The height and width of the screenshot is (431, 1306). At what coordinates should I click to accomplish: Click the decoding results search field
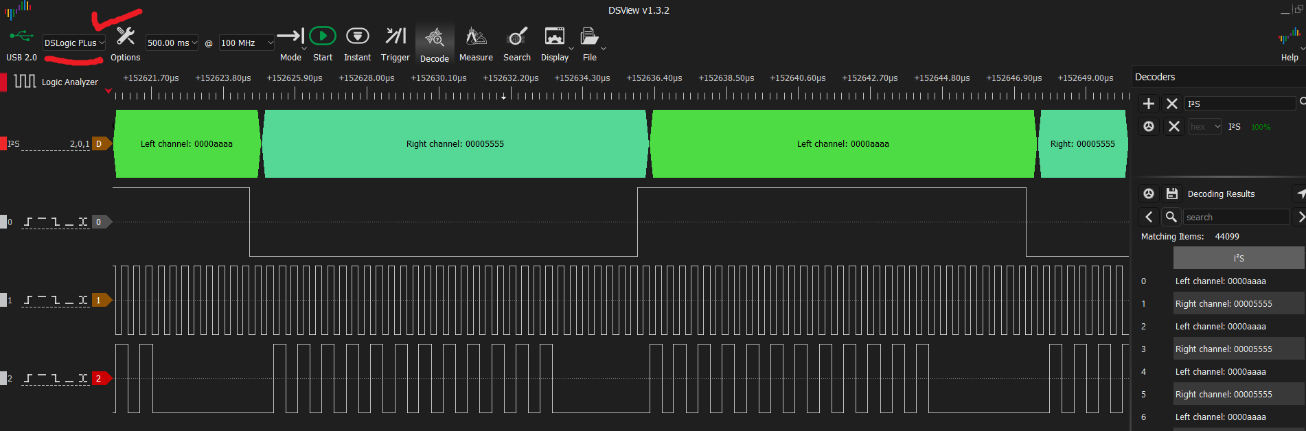1237,217
